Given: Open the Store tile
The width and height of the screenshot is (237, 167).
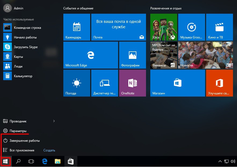Looking at the screenshot, I should 178,83.
